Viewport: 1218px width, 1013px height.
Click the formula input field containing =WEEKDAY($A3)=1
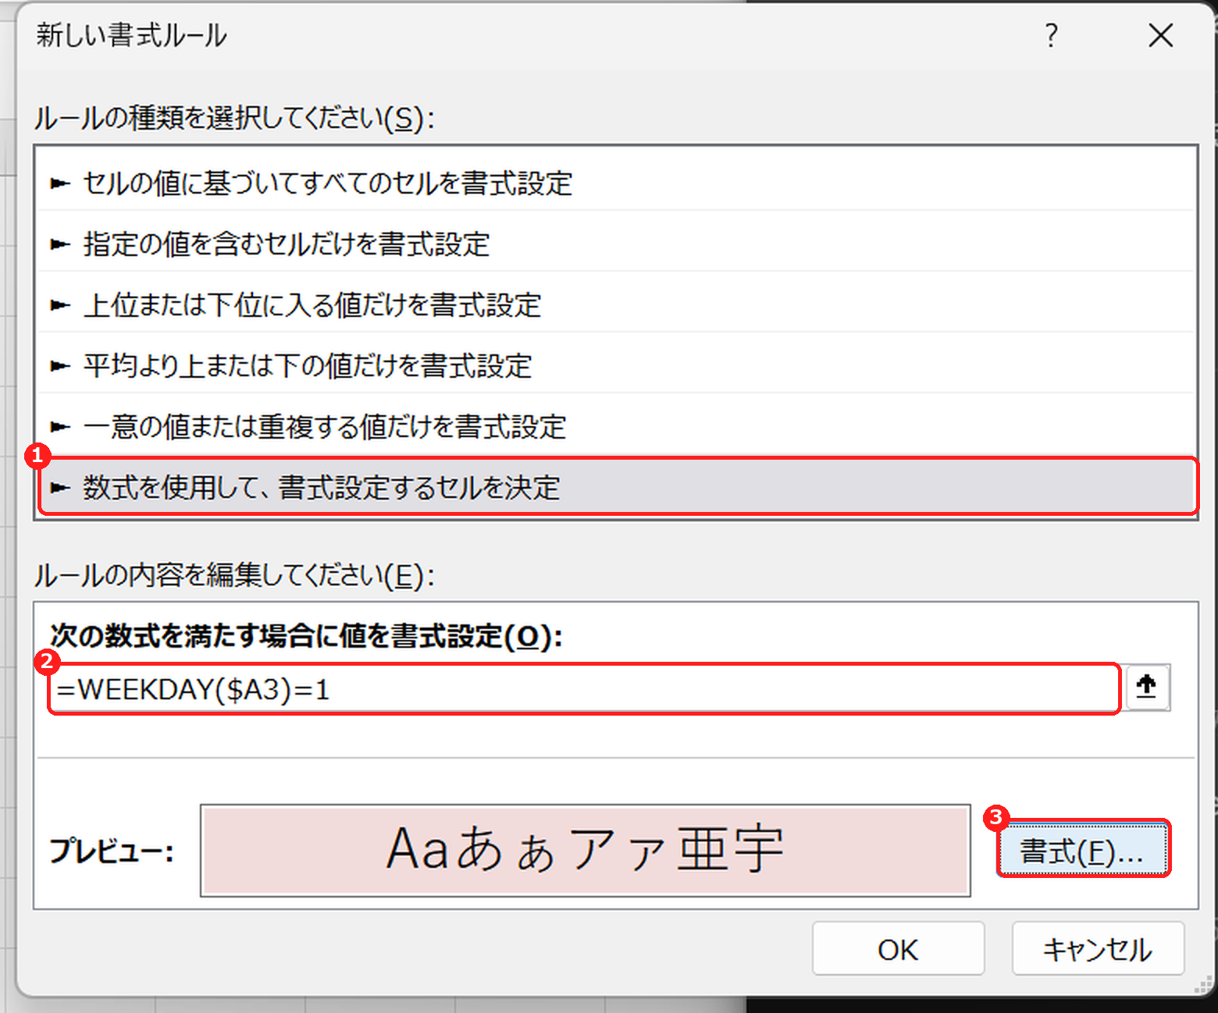(x=584, y=689)
